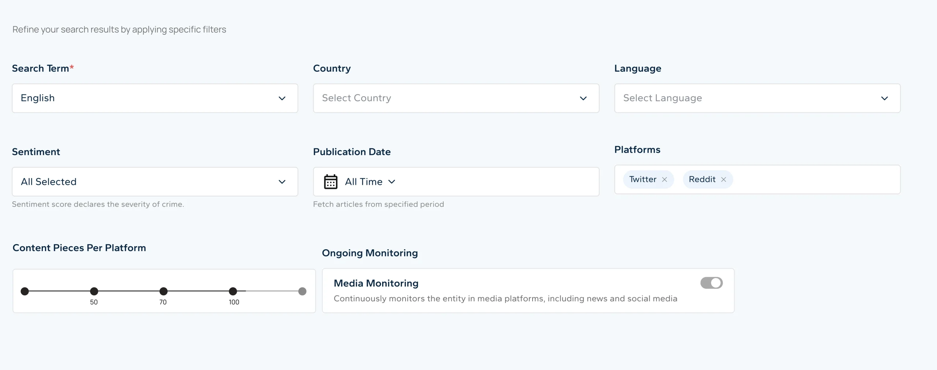Screen dimensions: 937x370
Task: Remove the Reddit platform chip
Action: (723, 179)
